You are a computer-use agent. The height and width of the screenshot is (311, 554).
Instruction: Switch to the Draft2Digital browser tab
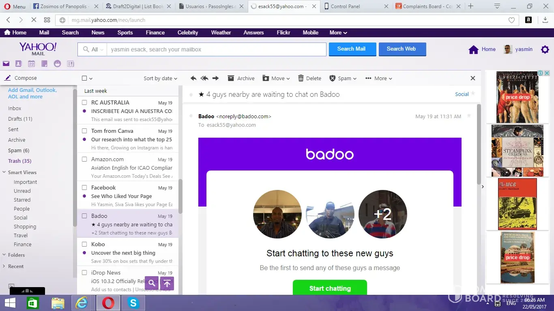pyautogui.click(x=139, y=6)
